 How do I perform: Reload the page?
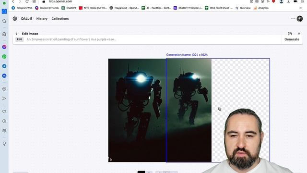tap(27, 1)
